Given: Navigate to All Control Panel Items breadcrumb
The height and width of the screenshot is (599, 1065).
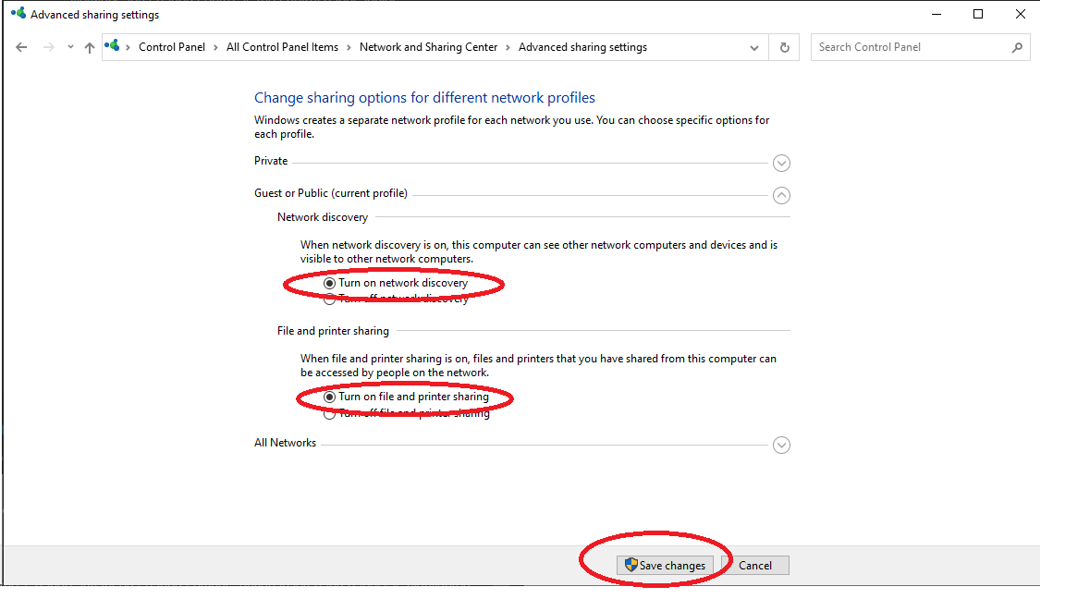Looking at the screenshot, I should point(282,47).
